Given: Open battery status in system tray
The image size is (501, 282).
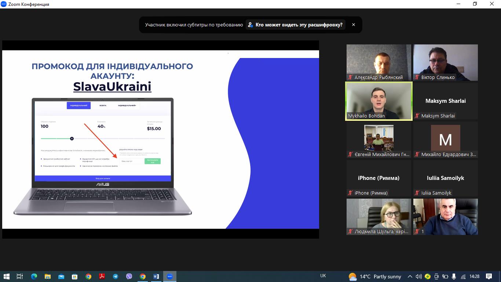Looking at the screenshot, I should [x=445, y=276].
